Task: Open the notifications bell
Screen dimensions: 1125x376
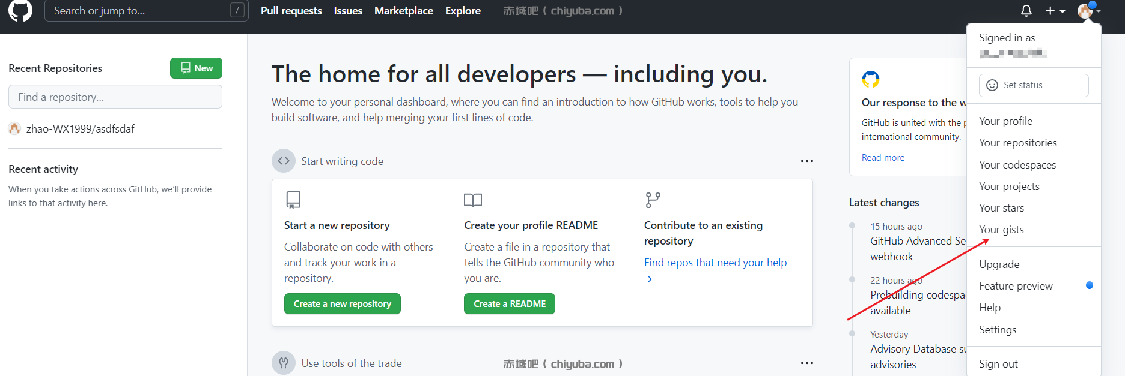Action: click(1026, 11)
